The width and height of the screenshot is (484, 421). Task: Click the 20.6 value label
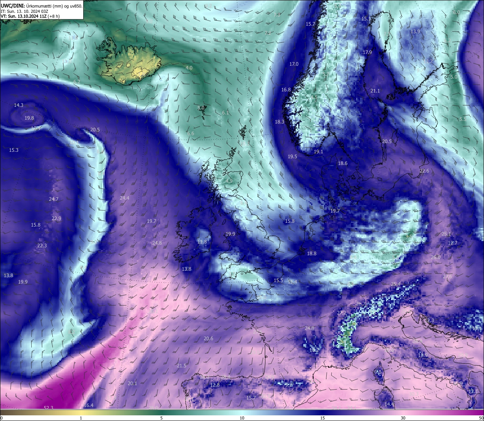[x=208, y=339]
